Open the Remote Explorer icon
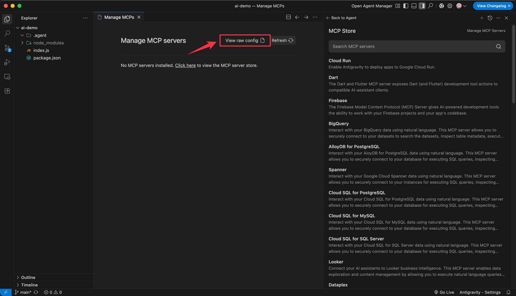Viewport: 516px width, 296px height. pos(7,77)
